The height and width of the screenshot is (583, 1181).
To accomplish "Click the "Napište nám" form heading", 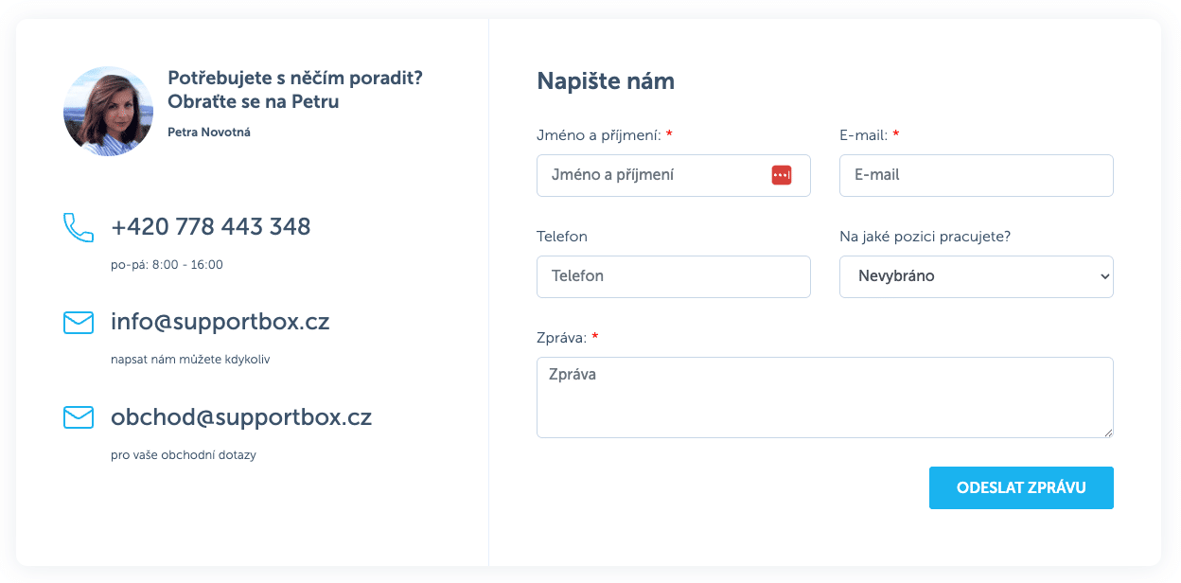I will click(605, 81).
